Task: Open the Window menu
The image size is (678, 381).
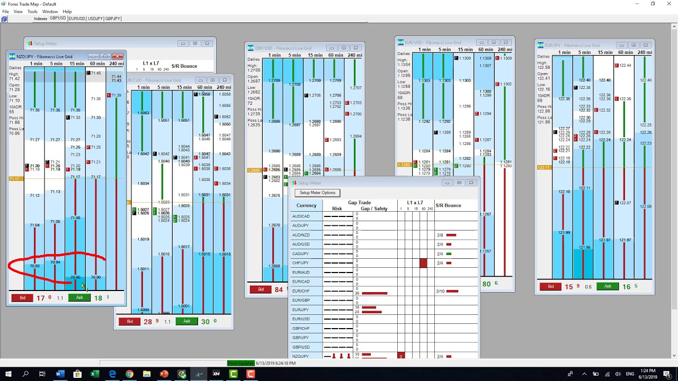Action: tap(50, 11)
